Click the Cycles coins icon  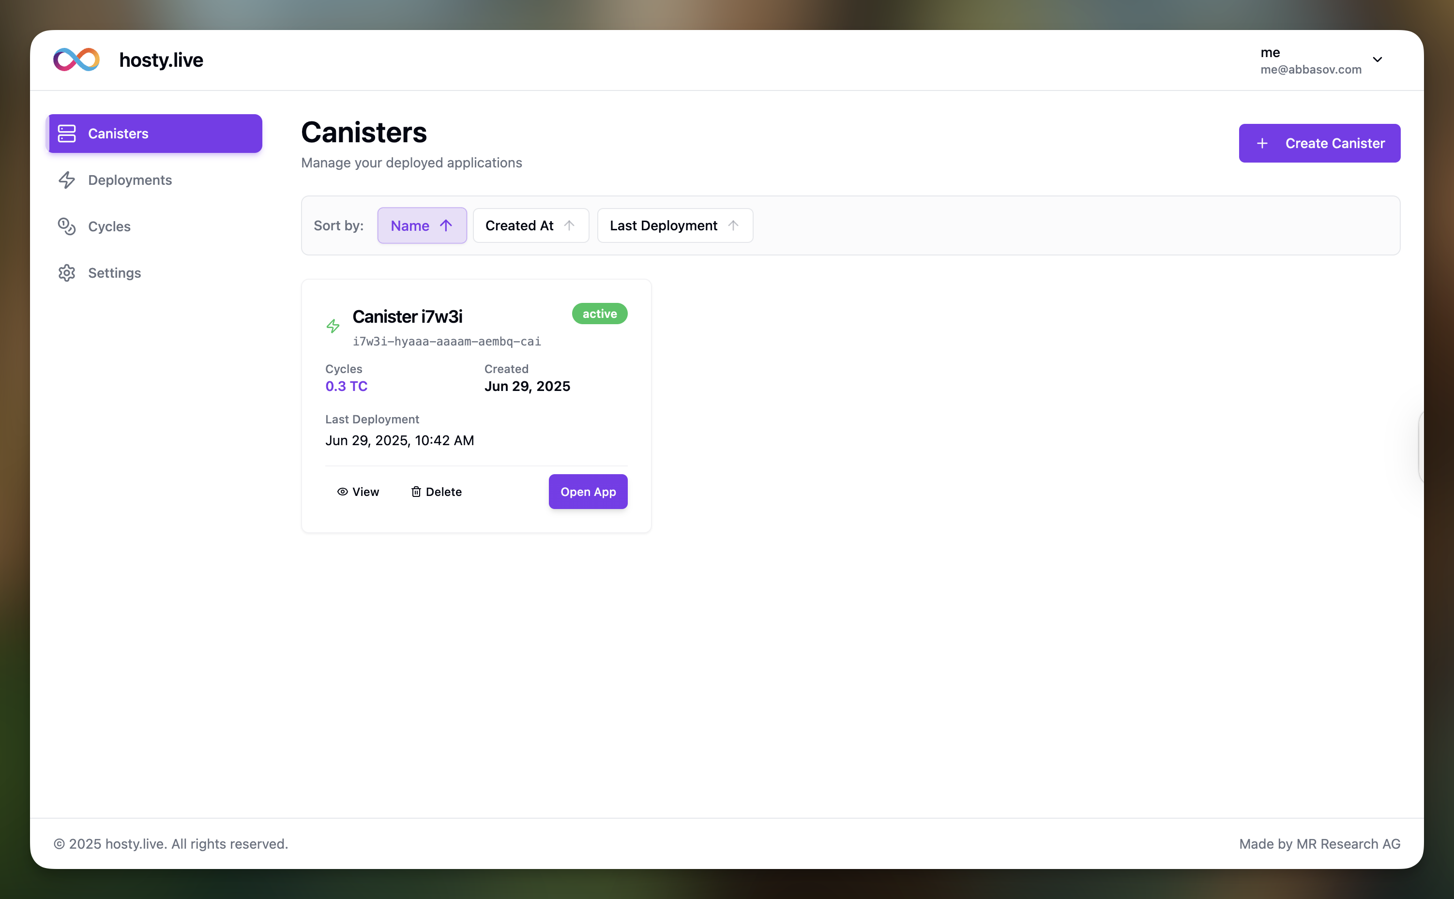coord(67,226)
